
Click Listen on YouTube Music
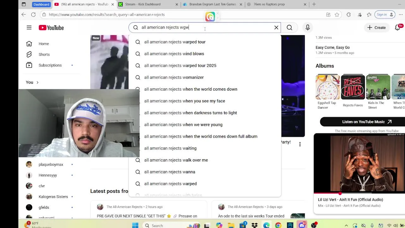pyautogui.click(x=366, y=122)
